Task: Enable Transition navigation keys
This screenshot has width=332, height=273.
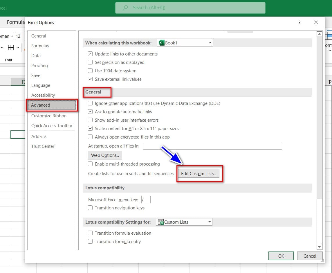Action: click(90, 208)
